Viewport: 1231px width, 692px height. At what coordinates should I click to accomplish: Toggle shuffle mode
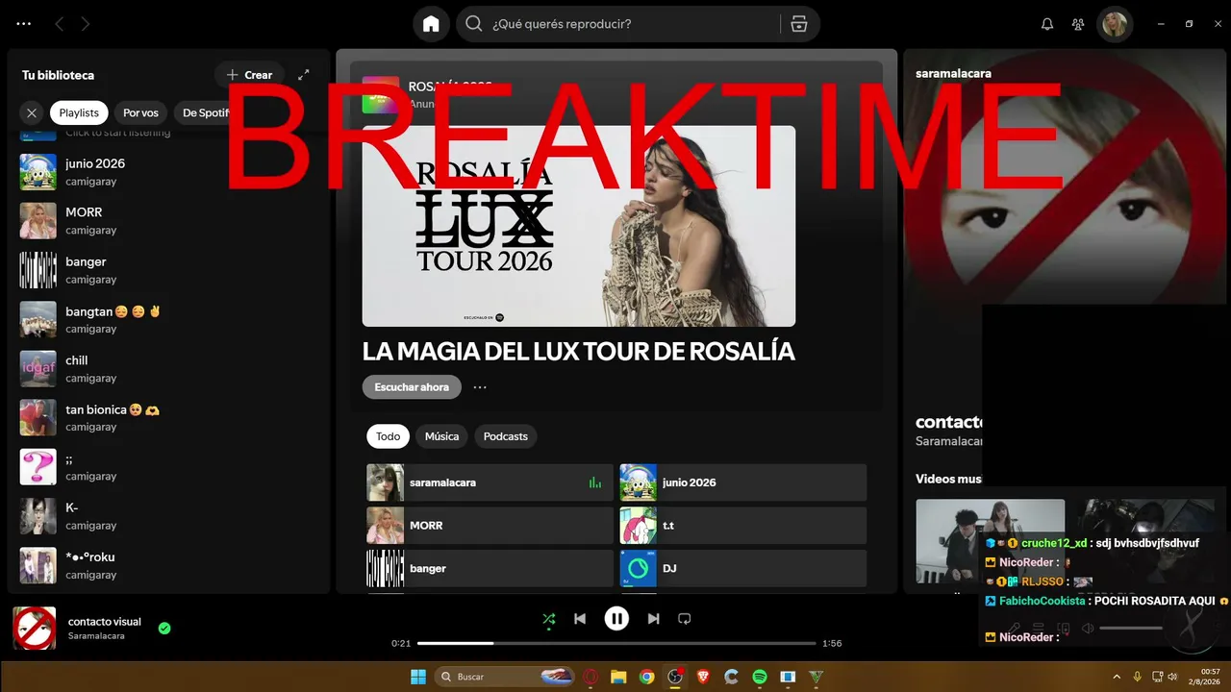tap(548, 619)
